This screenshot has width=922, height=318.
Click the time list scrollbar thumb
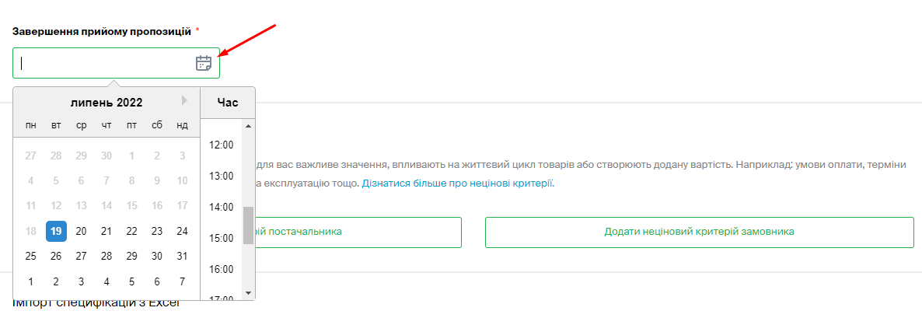pos(249,225)
